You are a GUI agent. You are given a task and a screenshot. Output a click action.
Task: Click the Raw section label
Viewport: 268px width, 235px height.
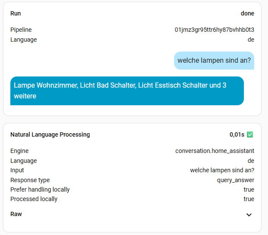[x=16, y=214]
